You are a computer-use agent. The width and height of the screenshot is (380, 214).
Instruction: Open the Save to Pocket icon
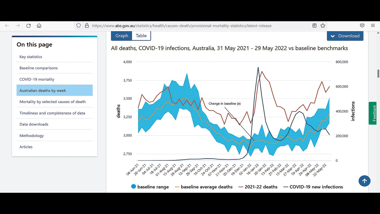click(x=362, y=26)
